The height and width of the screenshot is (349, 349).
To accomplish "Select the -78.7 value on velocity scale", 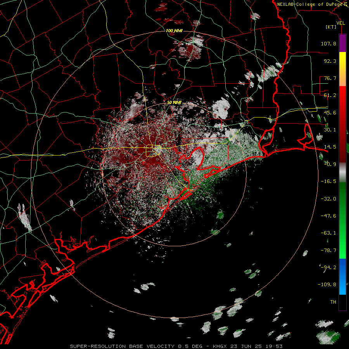I will [328, 251].
